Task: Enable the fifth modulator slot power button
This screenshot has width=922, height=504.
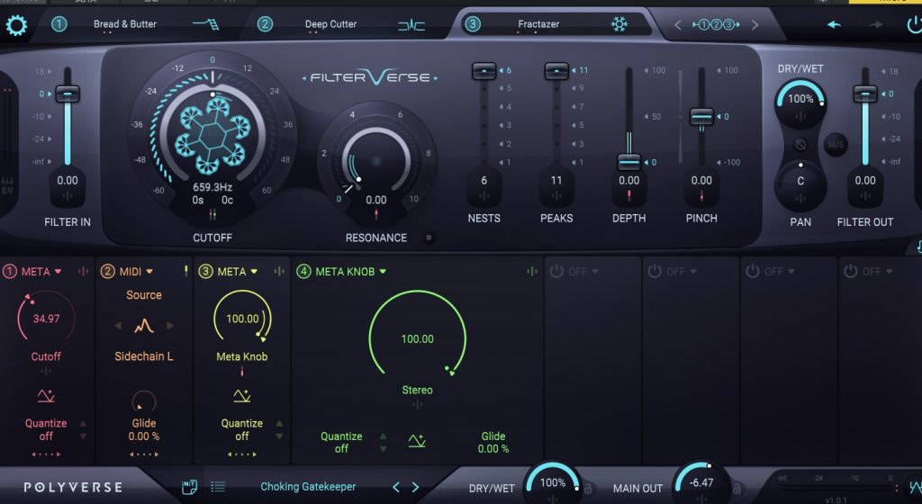Action: (556, 271)
